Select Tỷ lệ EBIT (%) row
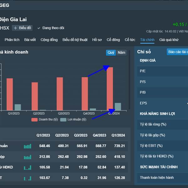Viewport: 188px width, 188px height. [163, 146]
